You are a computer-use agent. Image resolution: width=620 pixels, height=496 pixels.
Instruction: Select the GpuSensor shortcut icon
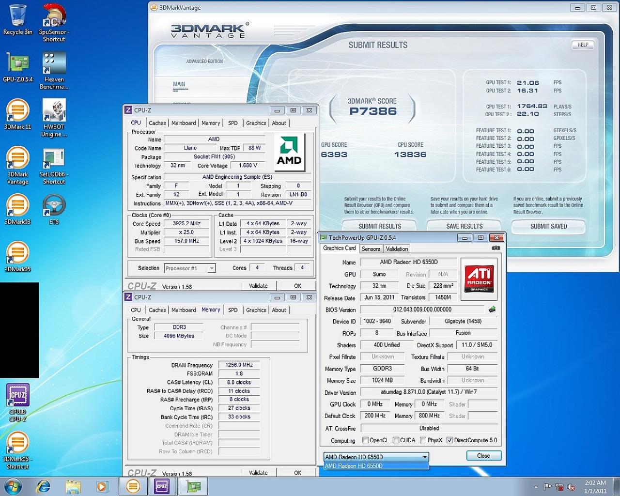(54, 22)
